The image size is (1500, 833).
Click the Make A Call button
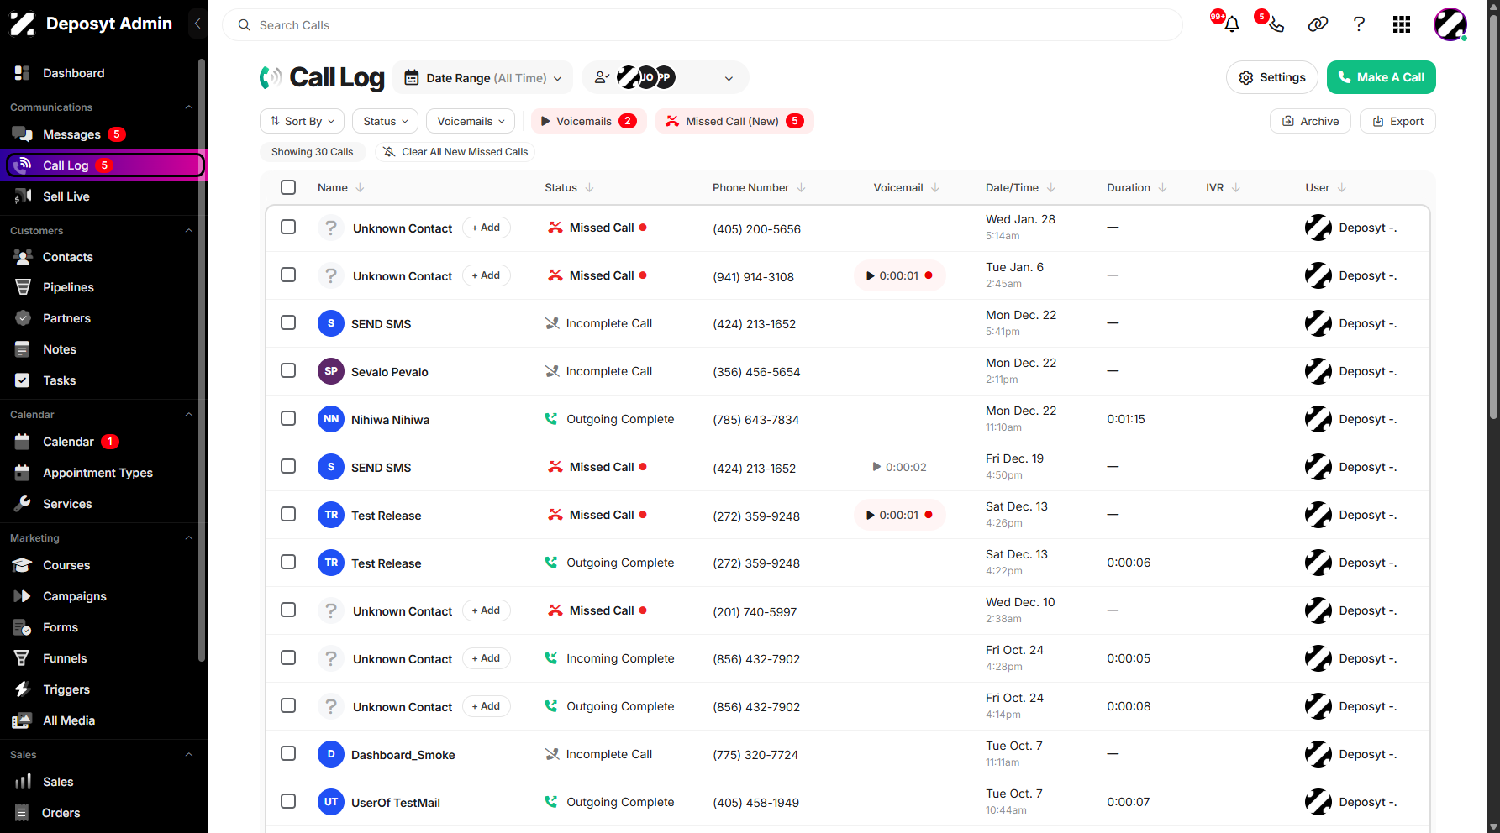tap(1381, 77)
